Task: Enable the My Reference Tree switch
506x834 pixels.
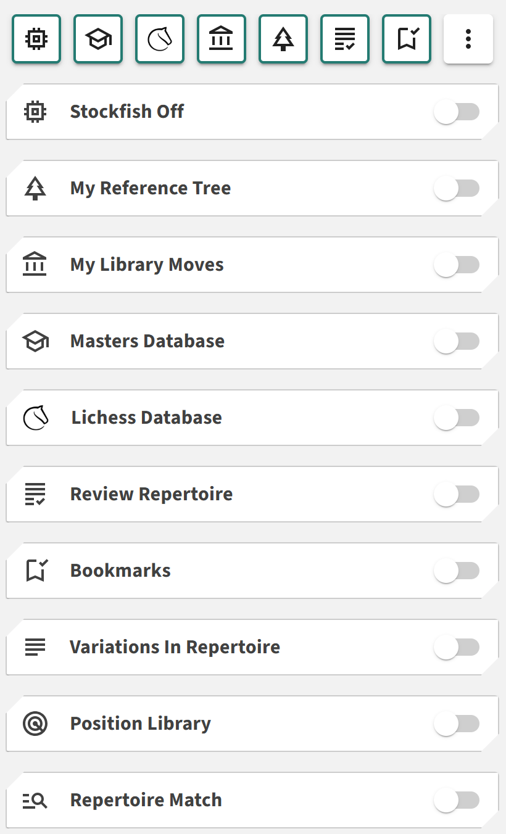Action: [457, 189]
